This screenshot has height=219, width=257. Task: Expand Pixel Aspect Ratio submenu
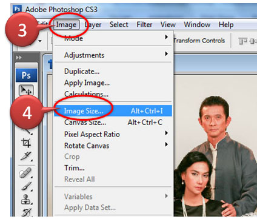(x=113, y=134)
